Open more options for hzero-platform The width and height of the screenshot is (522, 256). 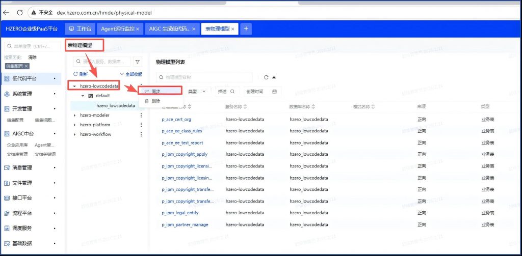(141, 125)
